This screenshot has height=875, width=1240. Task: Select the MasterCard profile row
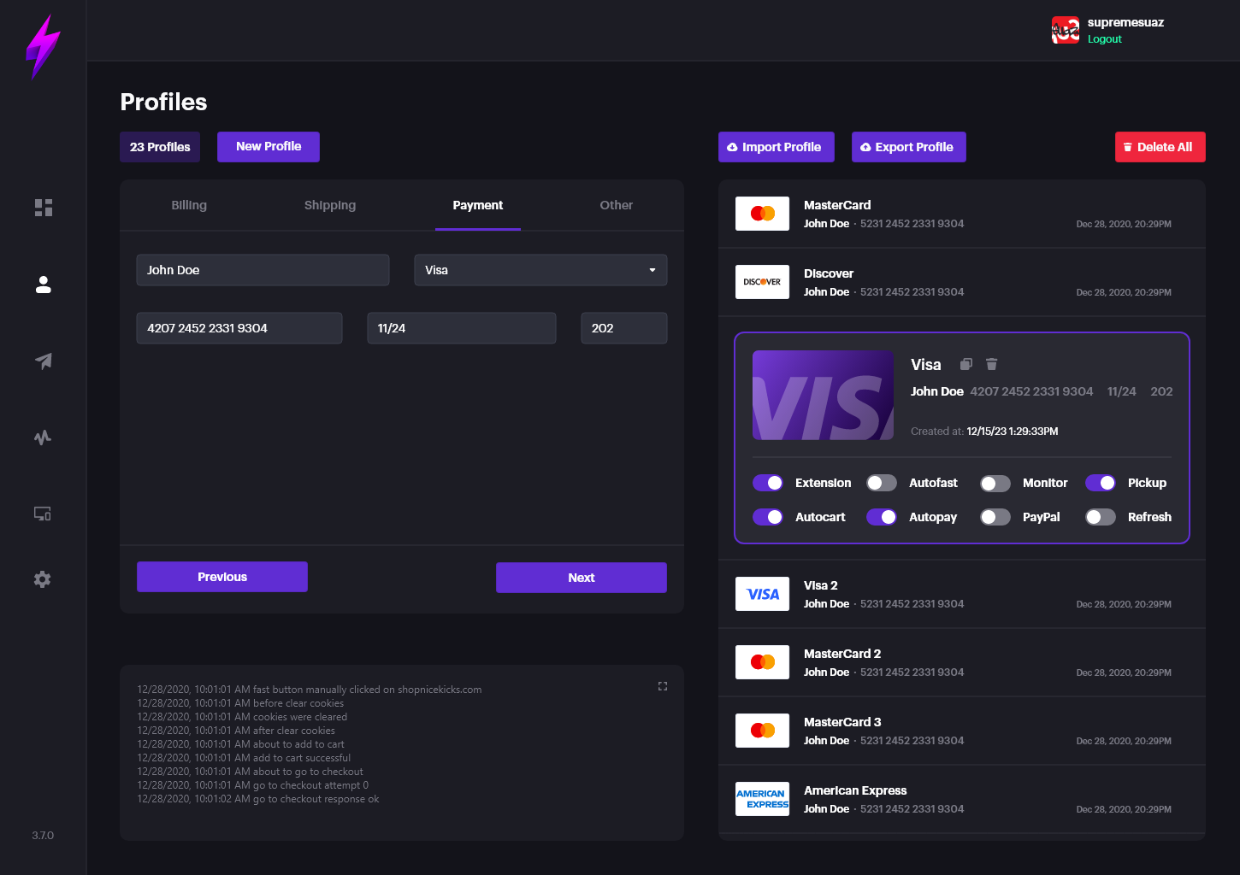point(962,214)
